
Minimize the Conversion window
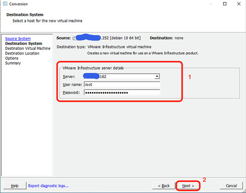point(211,4)
